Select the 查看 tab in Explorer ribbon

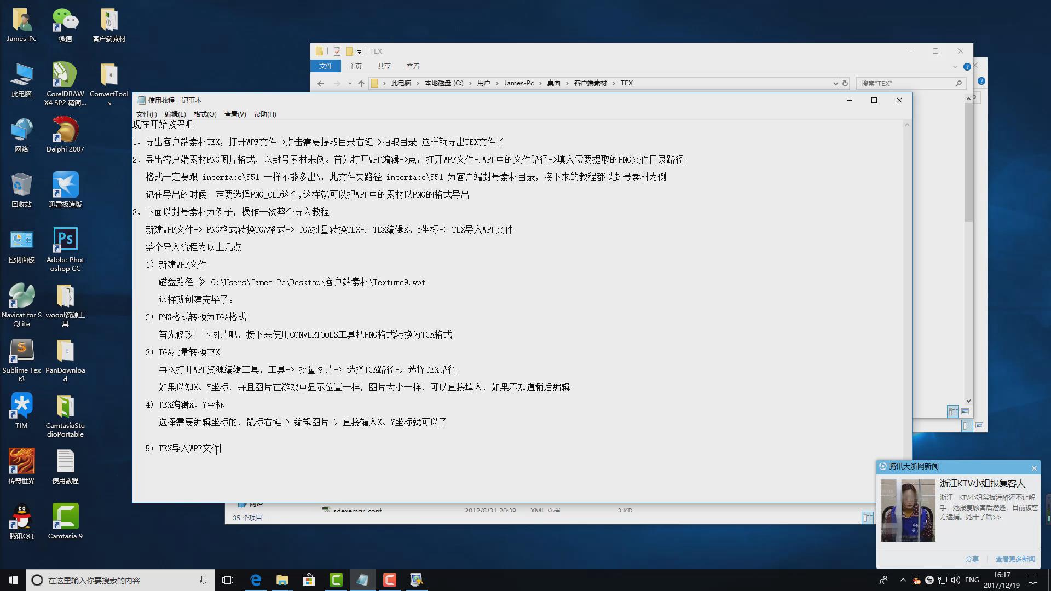pos(413,66)
